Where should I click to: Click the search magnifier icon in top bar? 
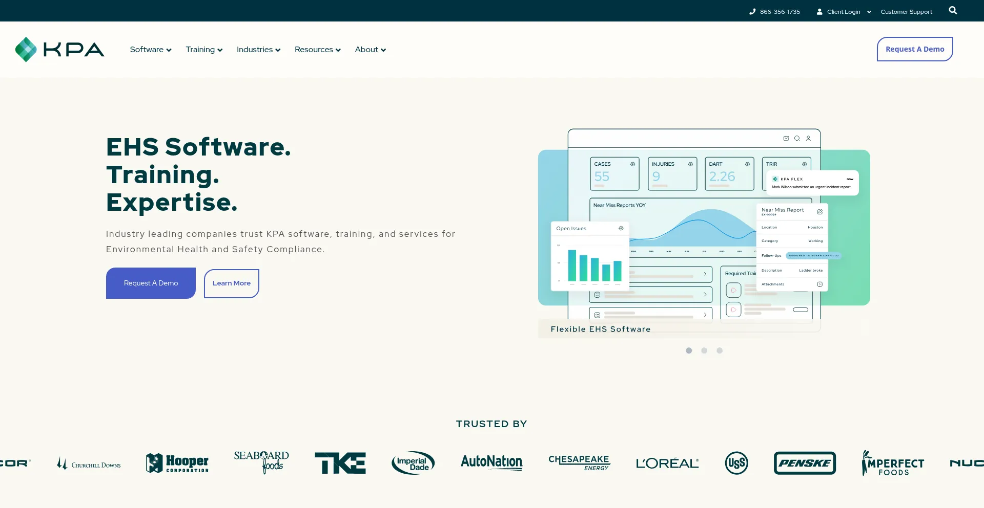953,11
